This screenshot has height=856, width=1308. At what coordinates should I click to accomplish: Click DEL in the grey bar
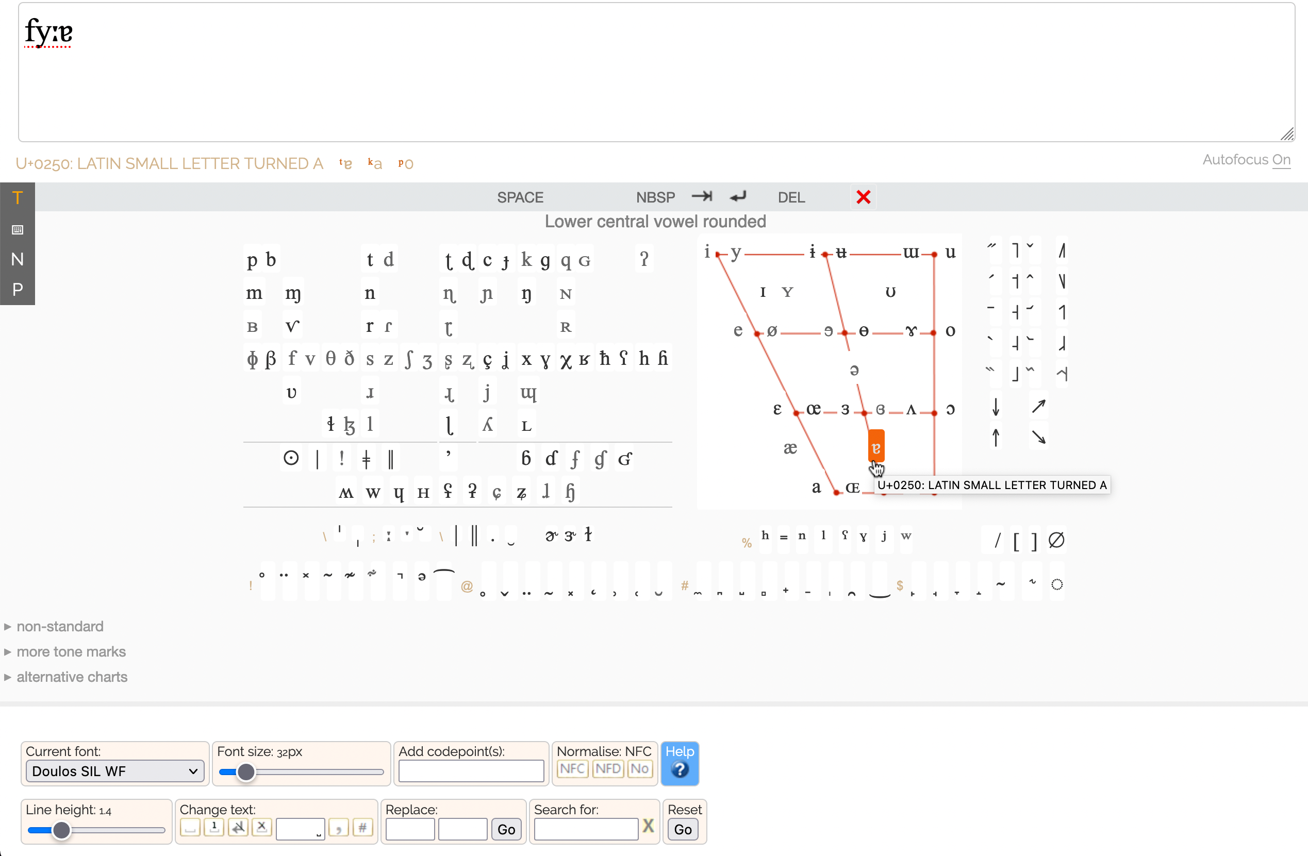pos(791,197)
